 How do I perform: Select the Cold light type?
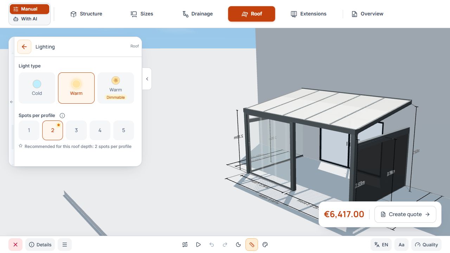[37, 88]
